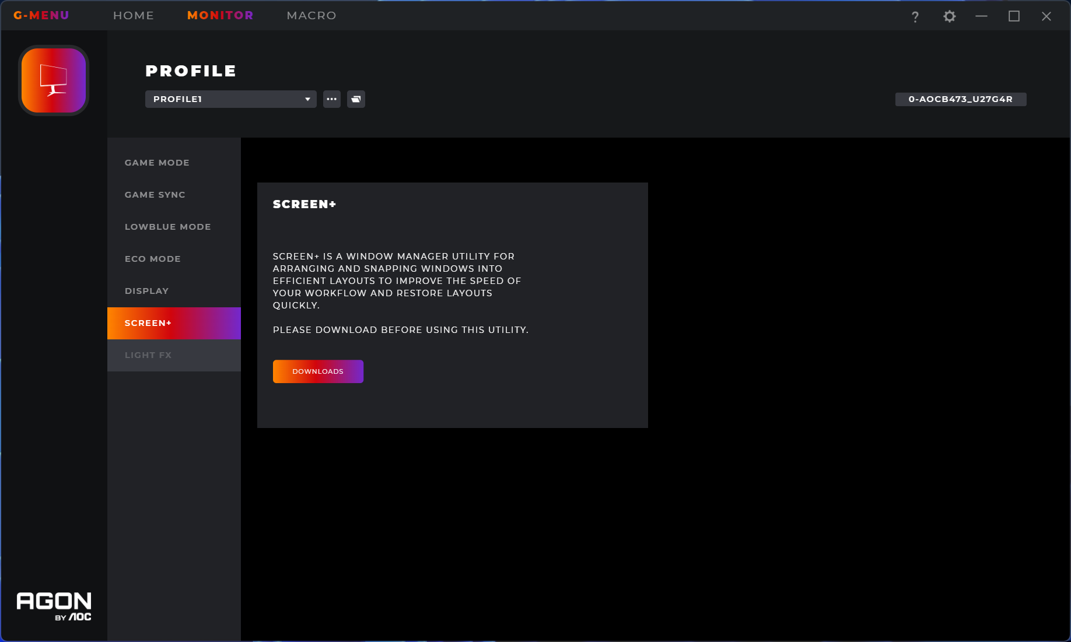Image resolution: width=1071 pixels, height=642 pixels.
Task: Minimize the G-Menu window
Action: click(982, 16)
